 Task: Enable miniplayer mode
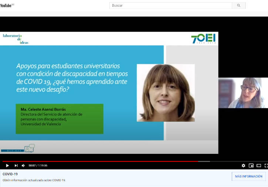(251, 166)
